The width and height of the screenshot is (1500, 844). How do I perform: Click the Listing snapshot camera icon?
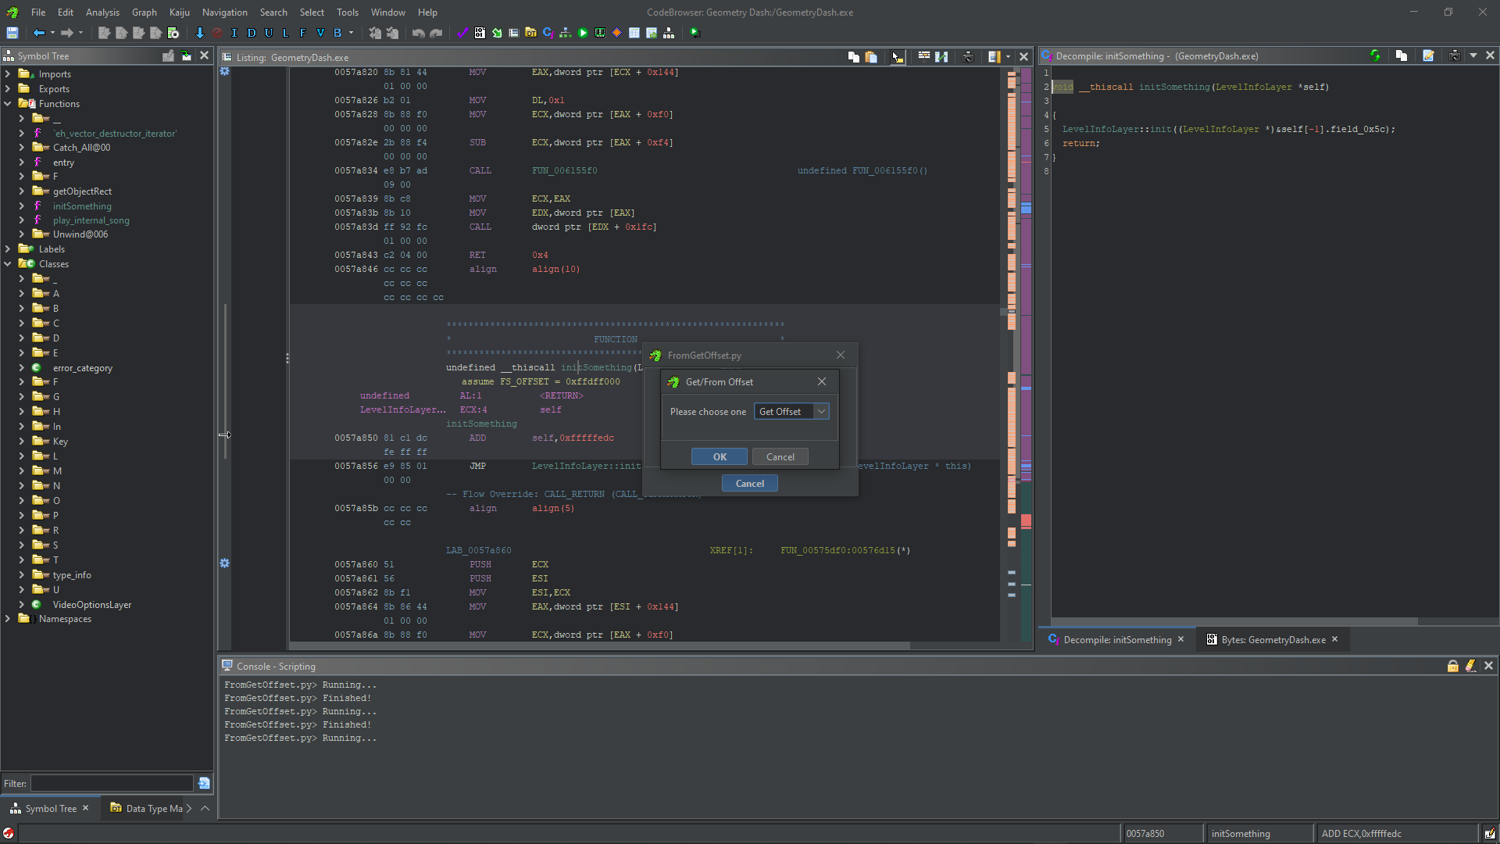coord(968,56)
